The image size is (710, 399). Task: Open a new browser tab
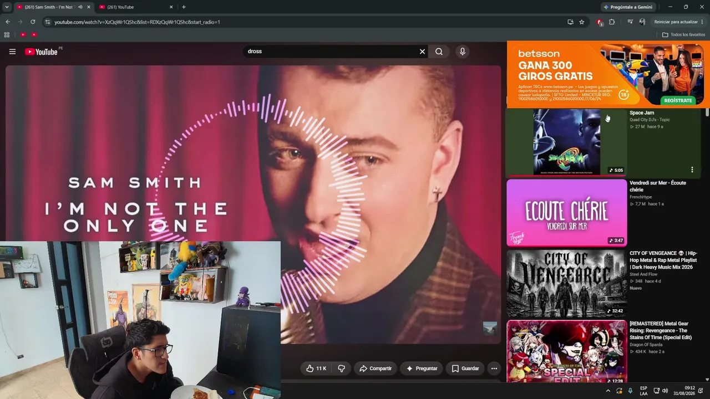click(184, 7)
